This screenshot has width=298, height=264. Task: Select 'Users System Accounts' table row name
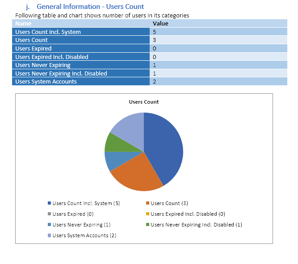[x=46, y=81]
